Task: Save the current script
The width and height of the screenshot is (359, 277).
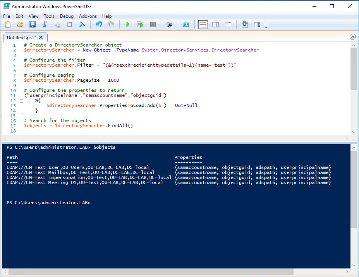Action: coord(33,24)
